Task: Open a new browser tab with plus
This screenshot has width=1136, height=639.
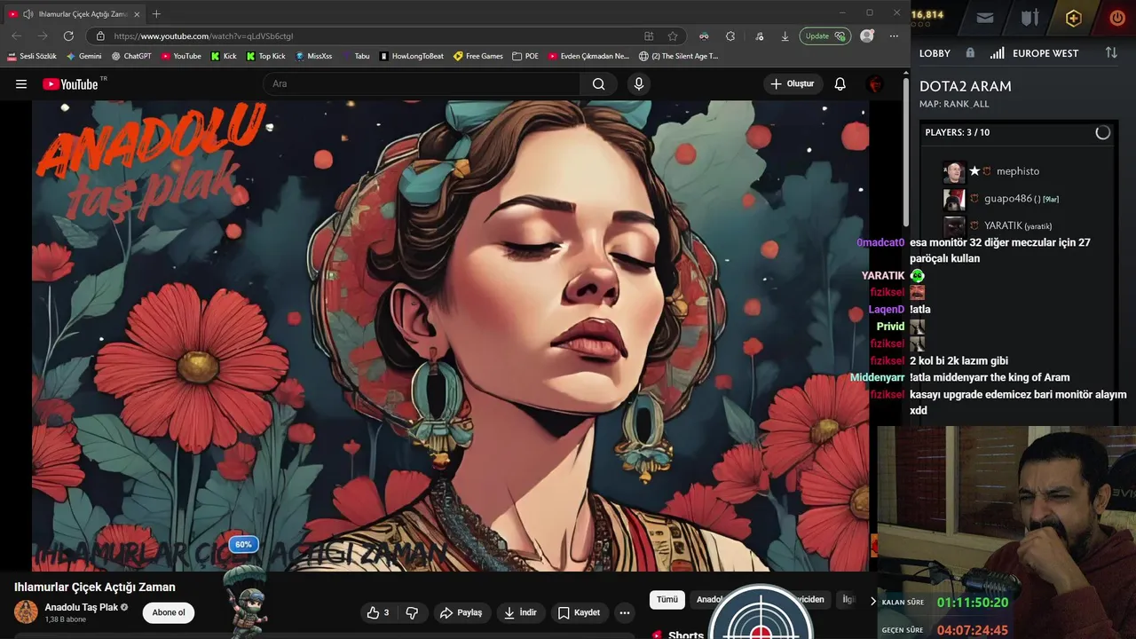Action: pyautogui.click(x=156, y=13)
